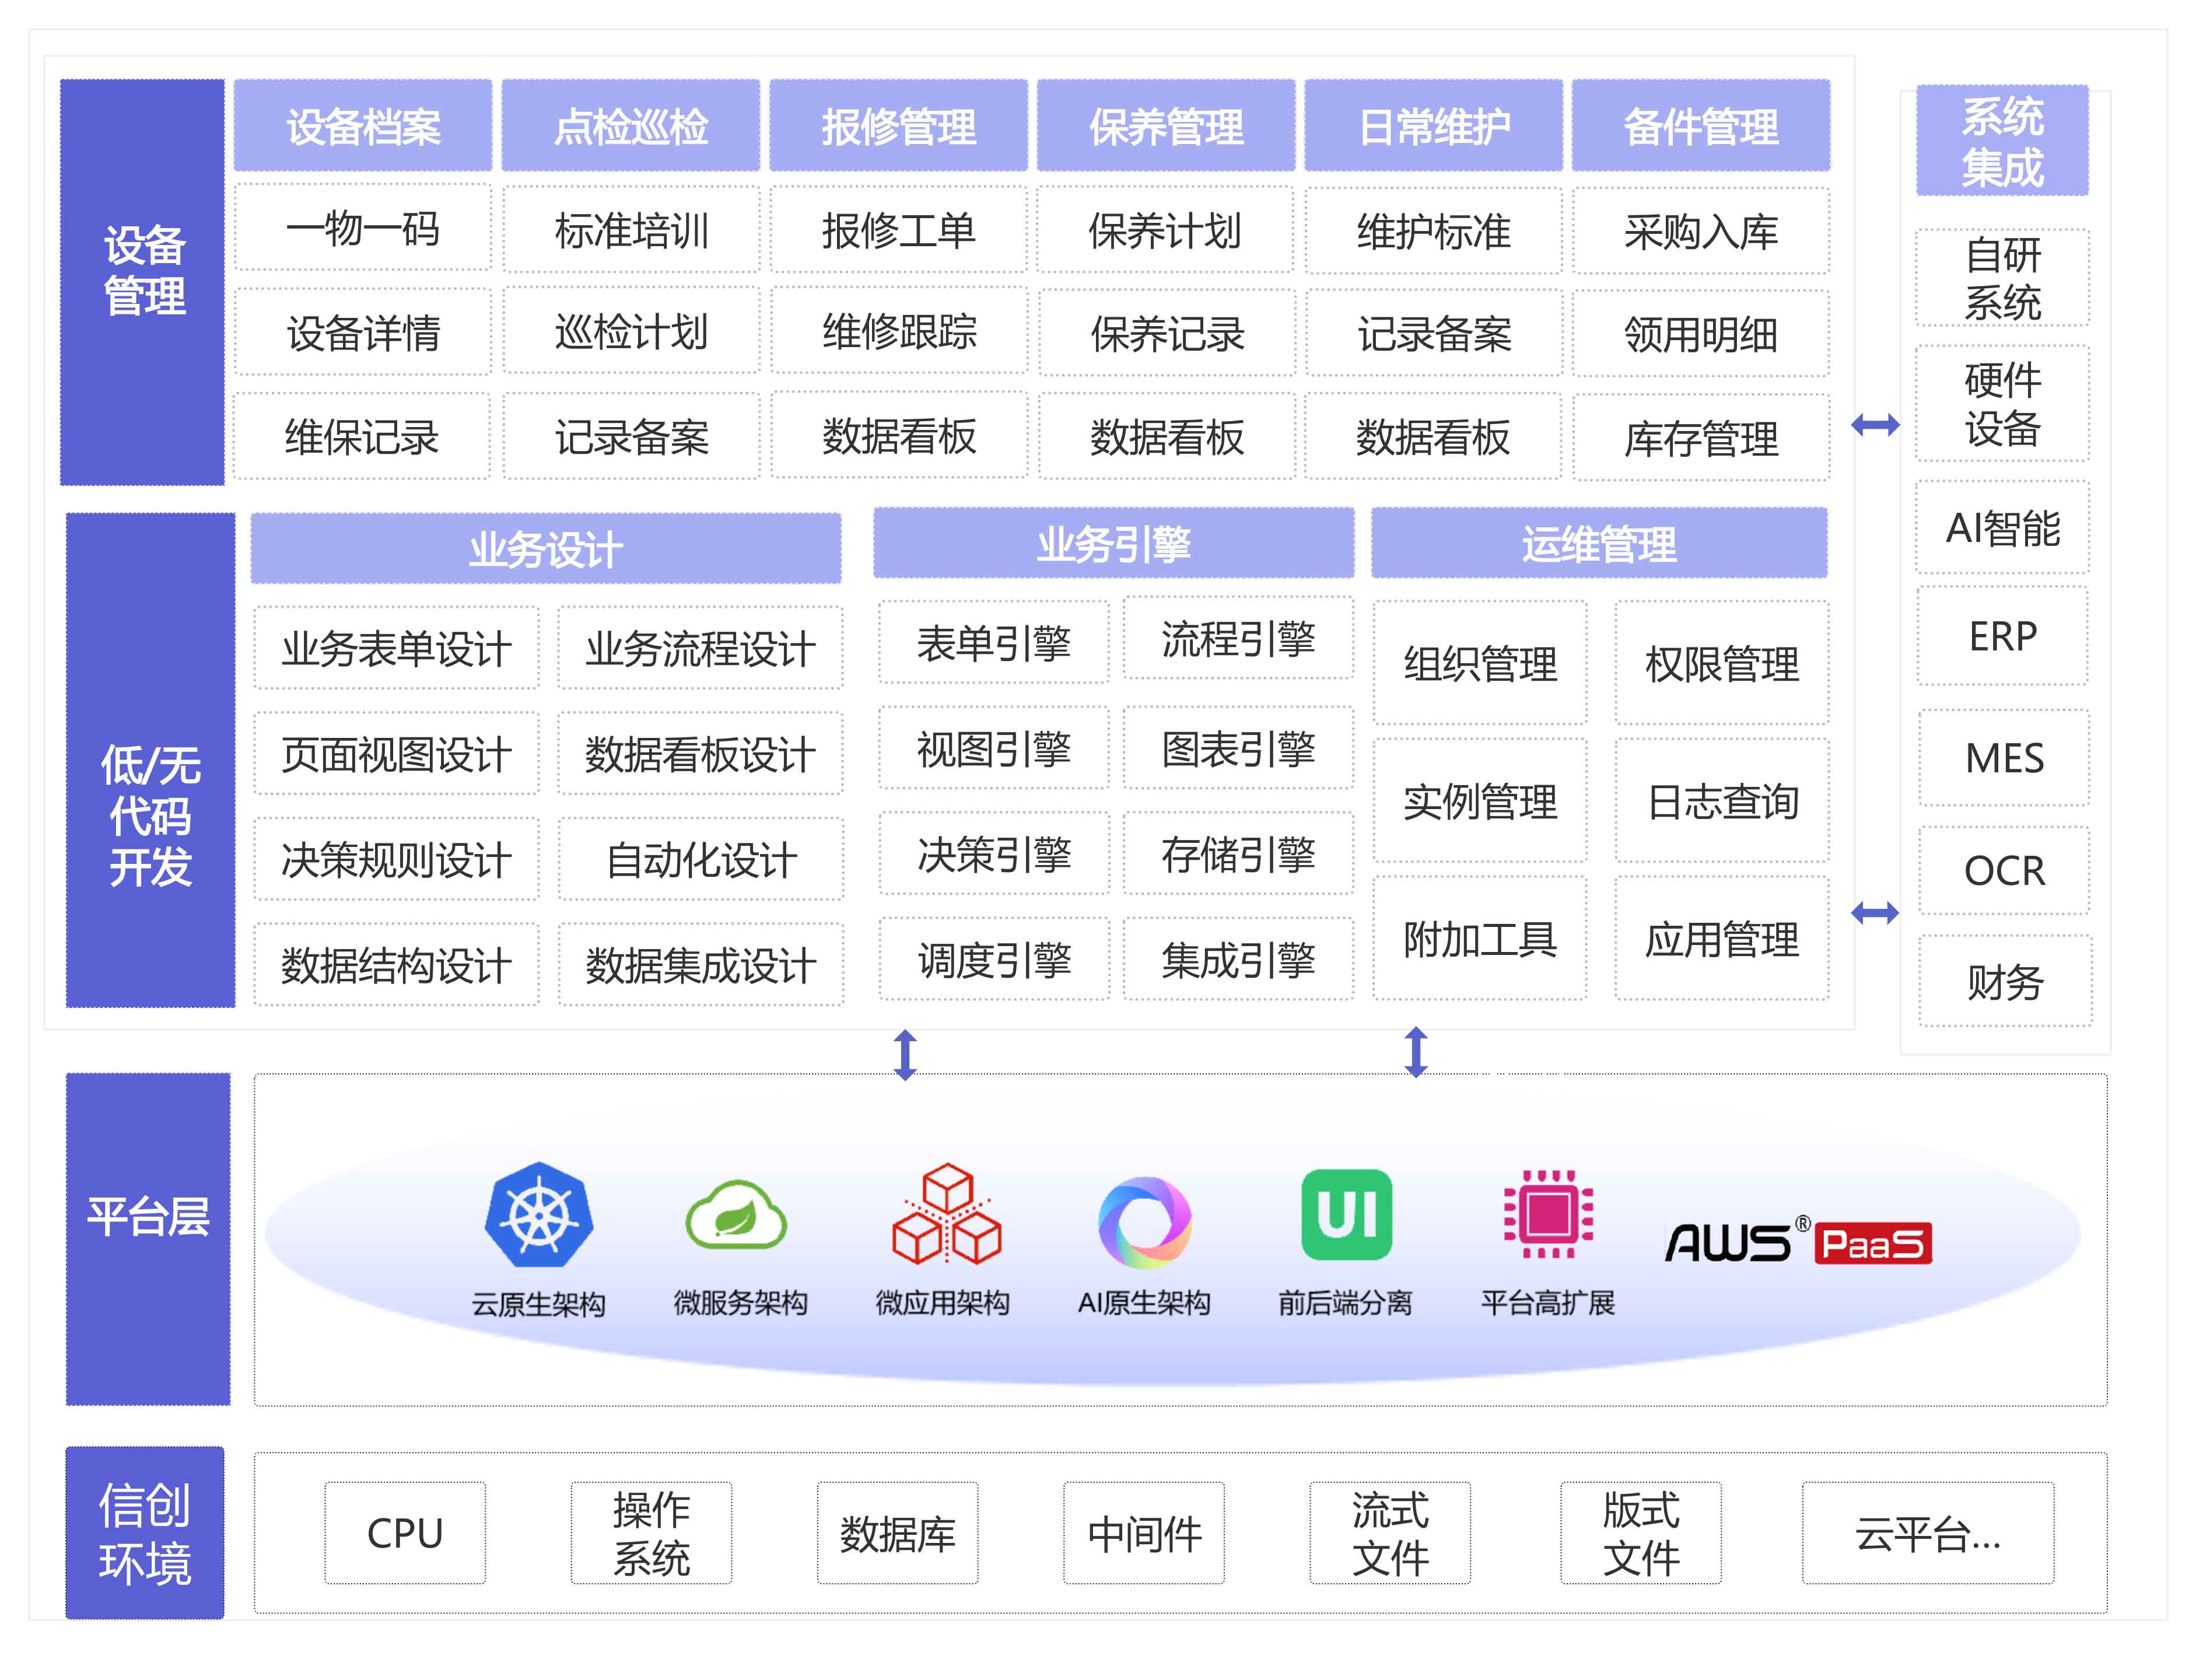Click the green UI front-end separation icon
The height and width of the screenshot is (1680, 2196).
coord(1346,1214)
